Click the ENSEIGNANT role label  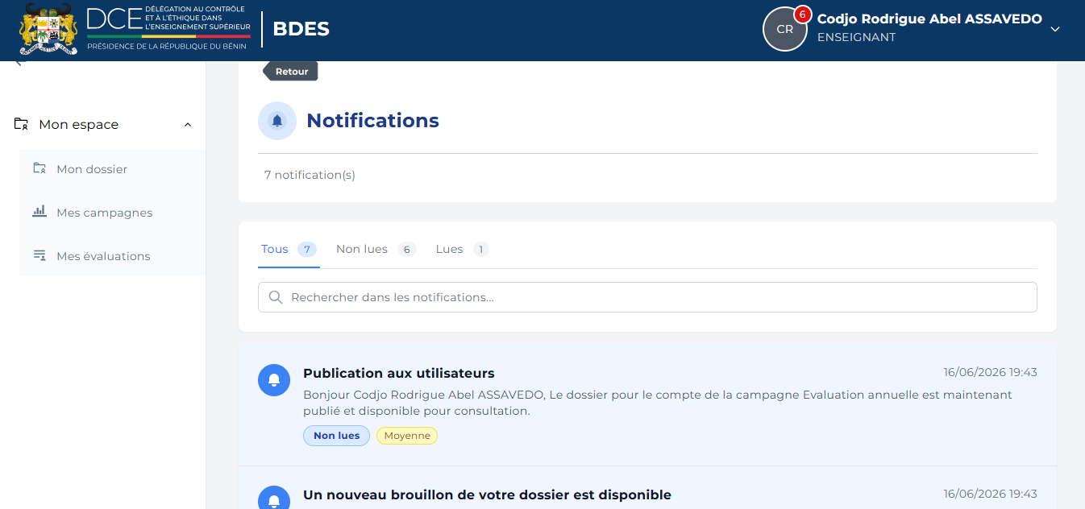[x=856, y=37]
